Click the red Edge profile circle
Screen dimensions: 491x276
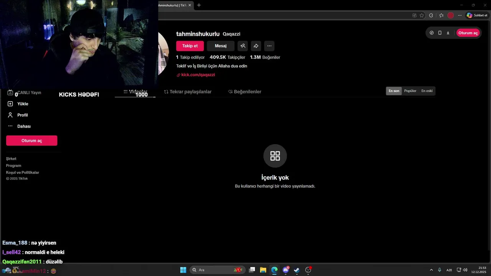(451, 15)
